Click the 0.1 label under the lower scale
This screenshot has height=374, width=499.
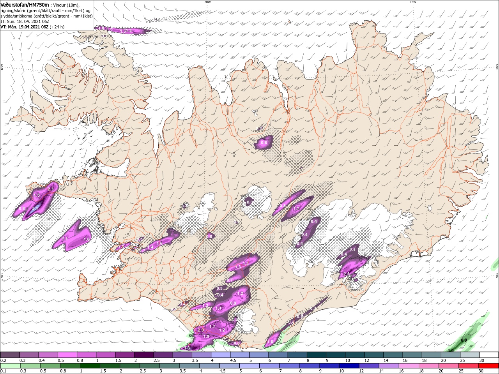click(3, 371)
